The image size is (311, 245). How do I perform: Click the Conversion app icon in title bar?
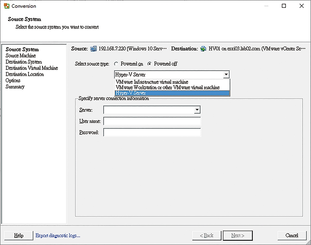point(7,6)
